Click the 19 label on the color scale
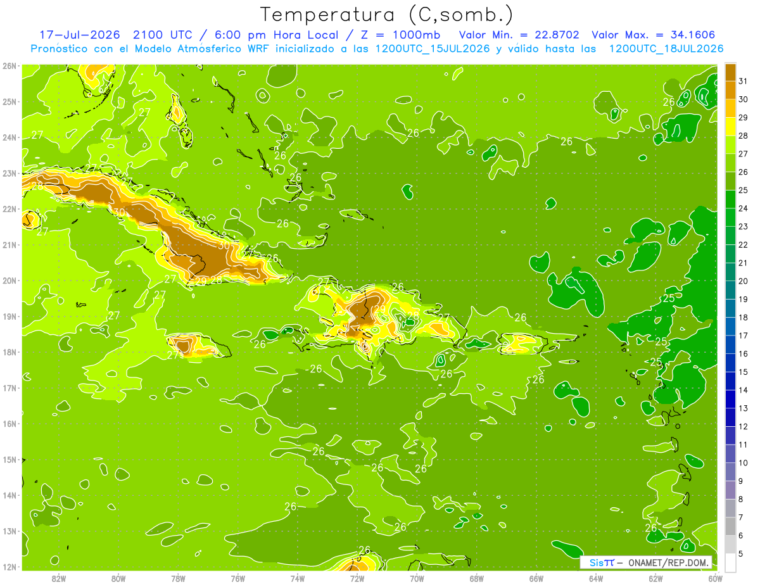This screenshot has height=587, width=760. [x=744, y=299]
